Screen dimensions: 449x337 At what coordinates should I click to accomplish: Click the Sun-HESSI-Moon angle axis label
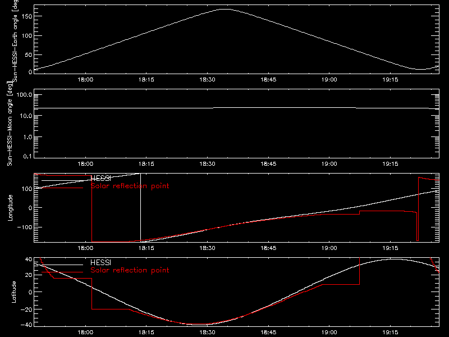(x=10, y=124)
